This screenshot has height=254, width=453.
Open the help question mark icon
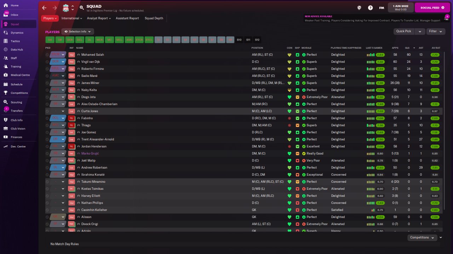370,7
